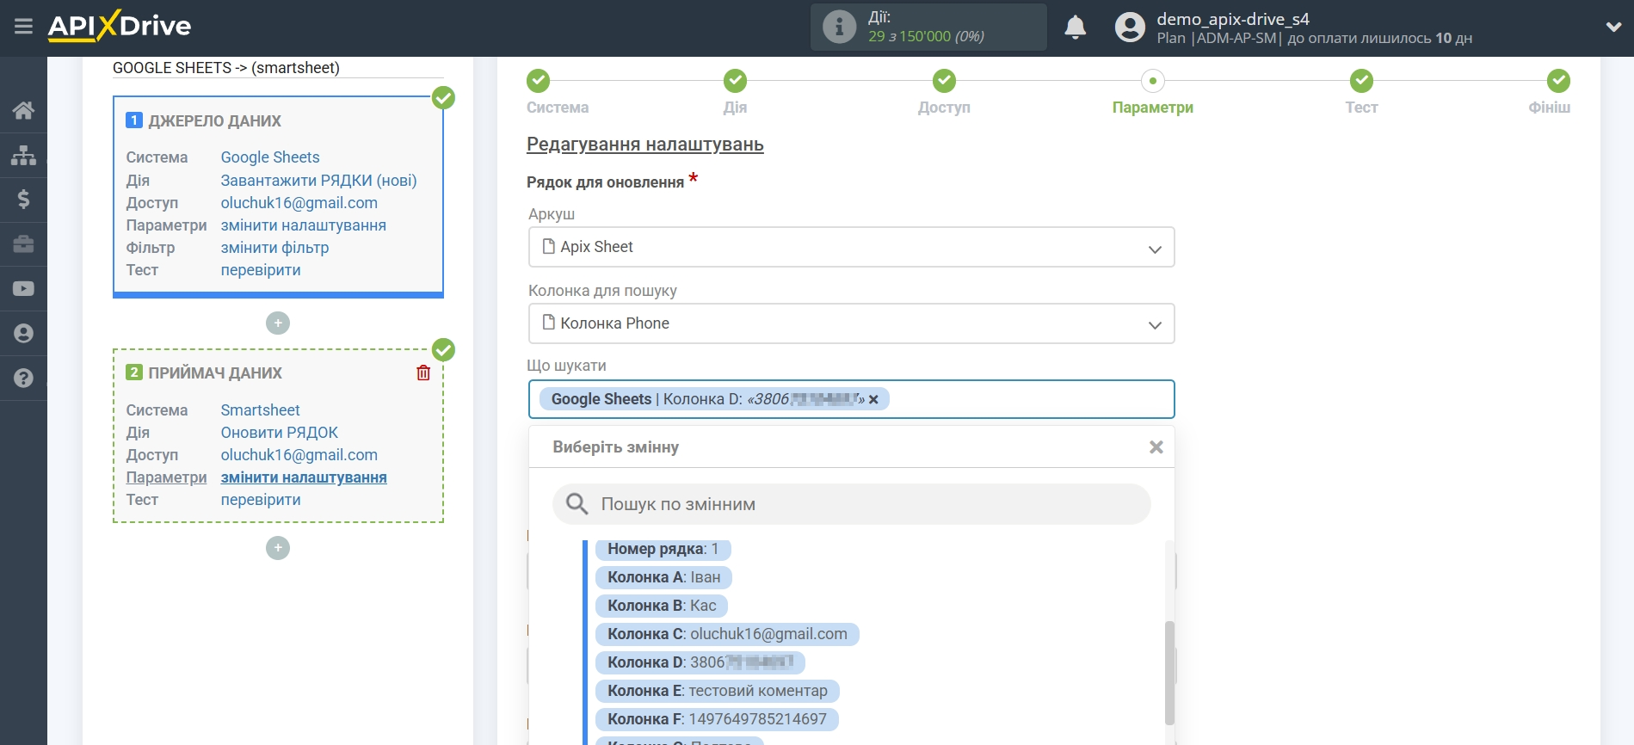
Task: Select the Колонка D phone variable
Action: pyautogui.click(x=700, y=662)
